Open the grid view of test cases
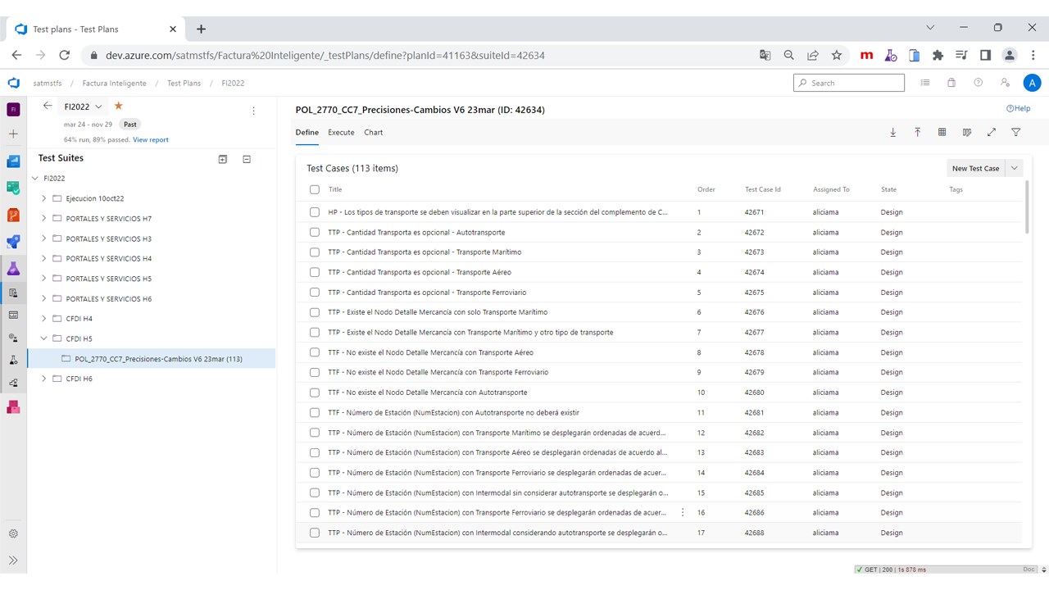 (942, 132)
